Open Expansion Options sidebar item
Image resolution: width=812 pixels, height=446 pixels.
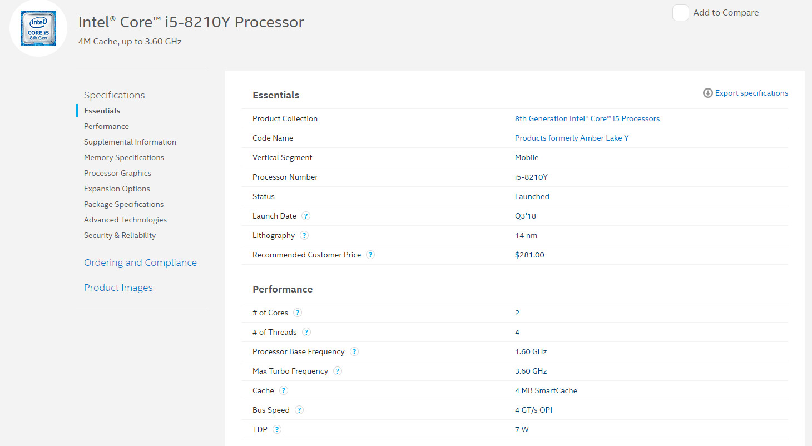pos(117,189)
